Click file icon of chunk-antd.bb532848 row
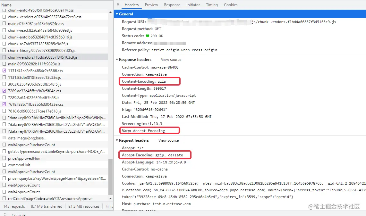 [4, 37]
